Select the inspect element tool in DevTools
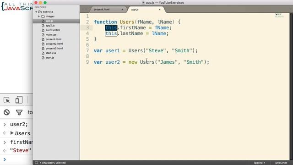This screenshot has height=165, width=293. tap(6, 100)
